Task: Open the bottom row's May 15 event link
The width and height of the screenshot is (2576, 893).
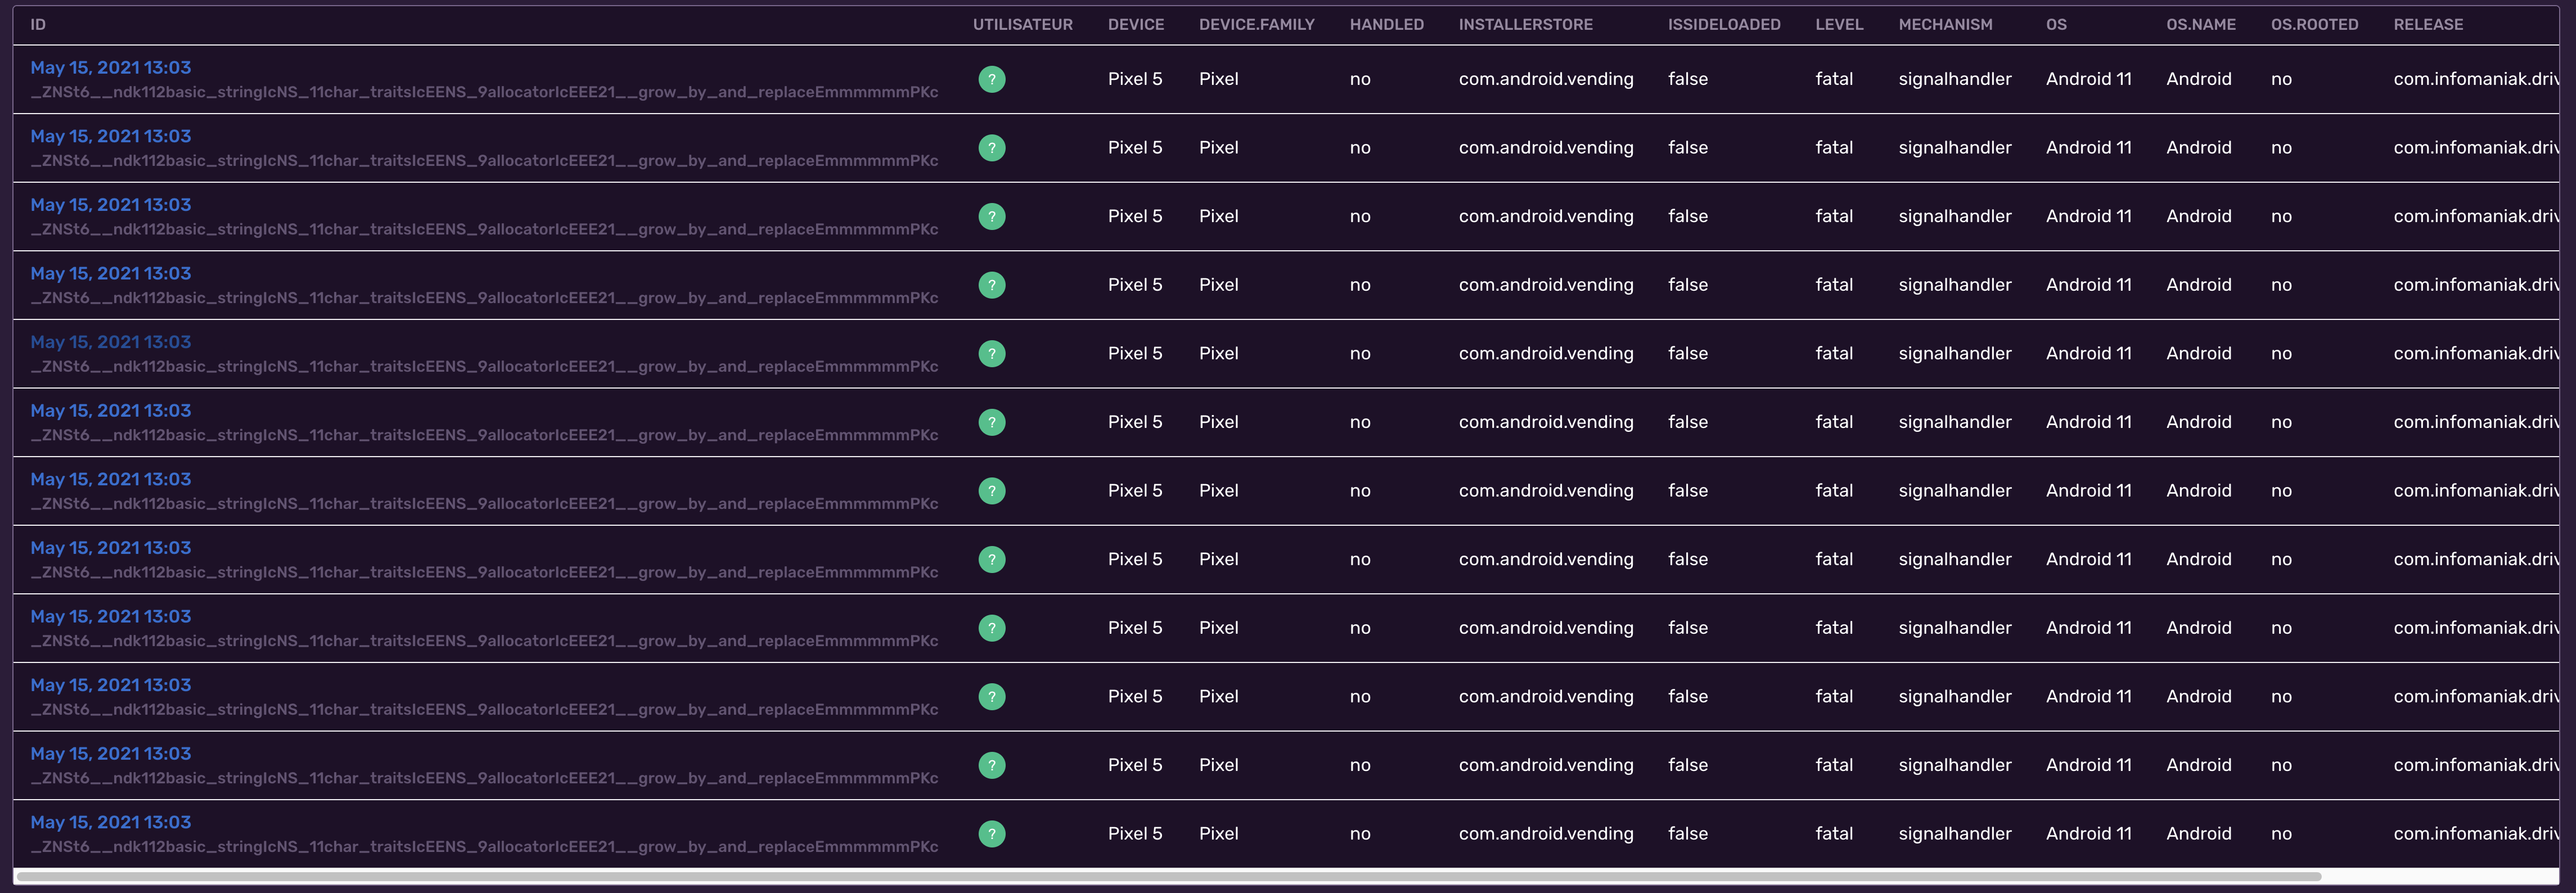Action: point(110,822)
